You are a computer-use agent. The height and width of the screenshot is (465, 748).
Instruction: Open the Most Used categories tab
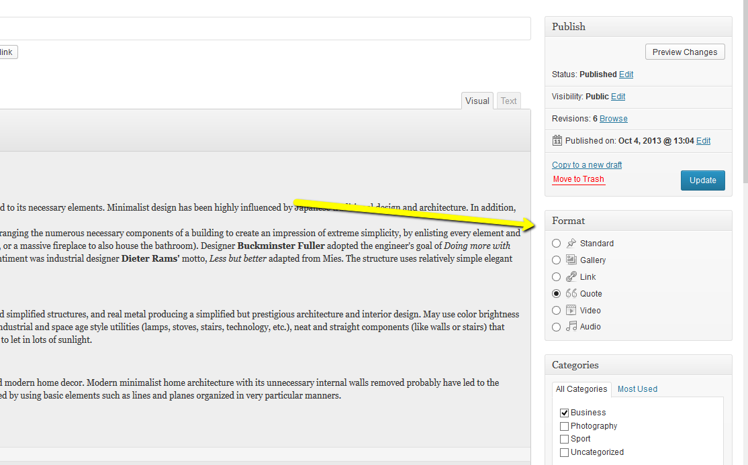point(637,389)
